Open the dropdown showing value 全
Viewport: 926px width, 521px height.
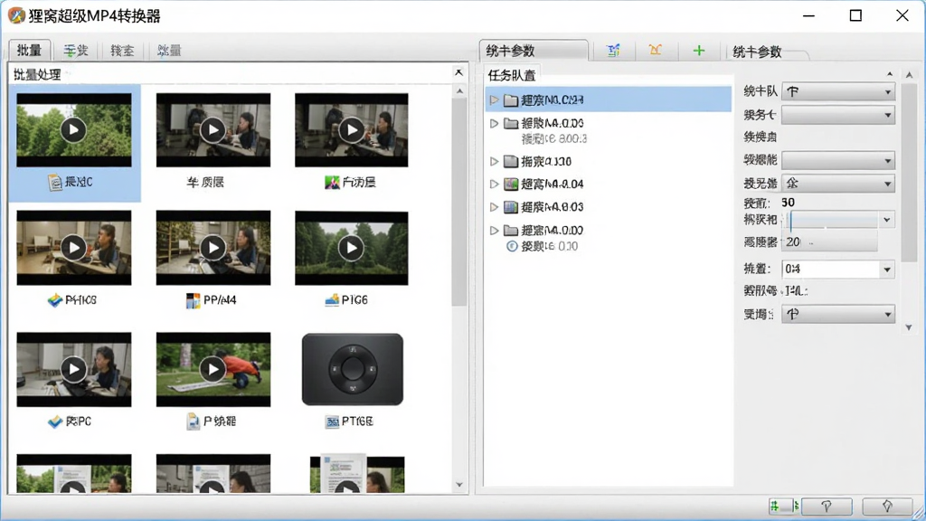click(838, 184)
